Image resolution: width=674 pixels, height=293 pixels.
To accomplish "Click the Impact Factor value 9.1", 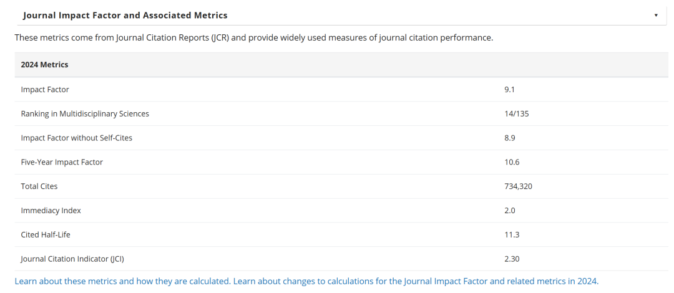I will coord(509,90).
